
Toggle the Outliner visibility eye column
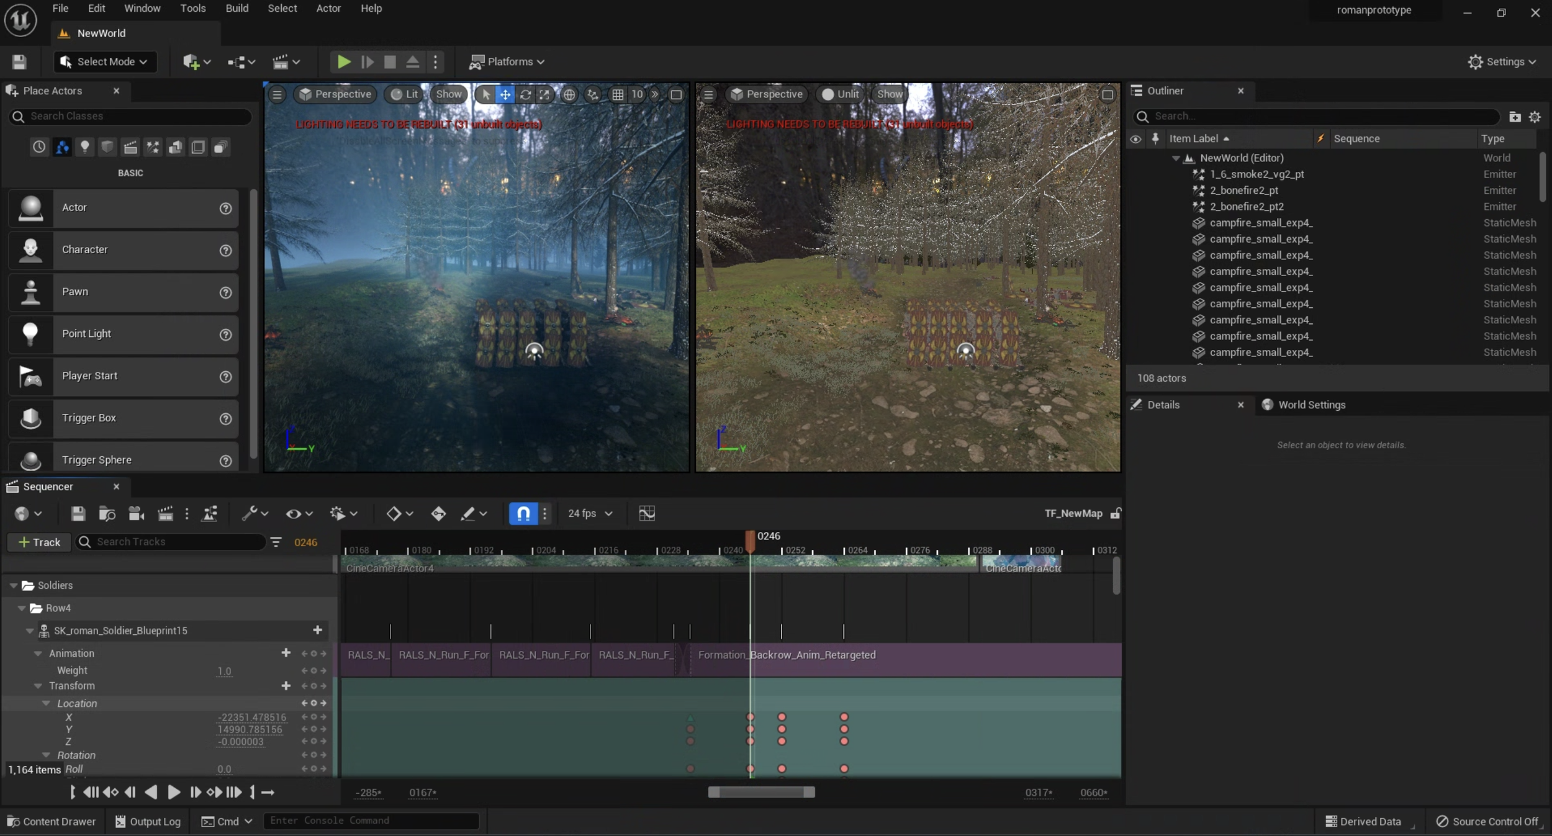tap(1135, 139)
